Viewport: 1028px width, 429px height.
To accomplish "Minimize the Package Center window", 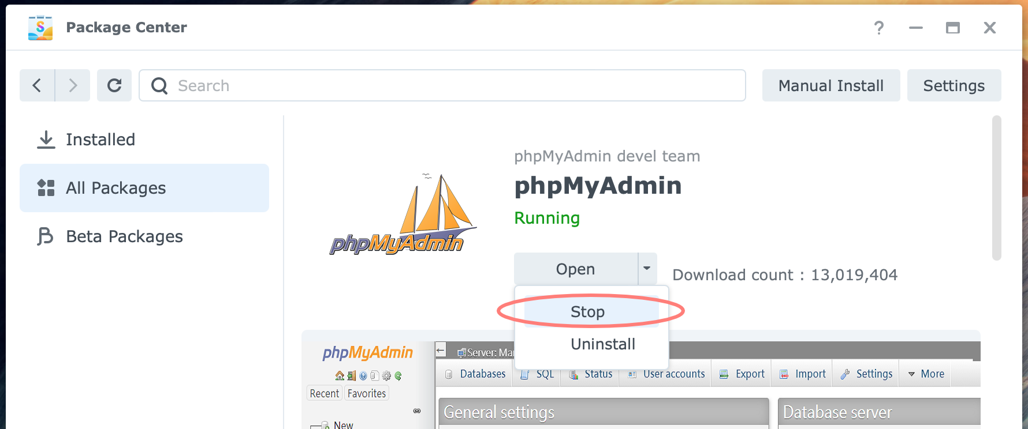I will coord(916,28).
